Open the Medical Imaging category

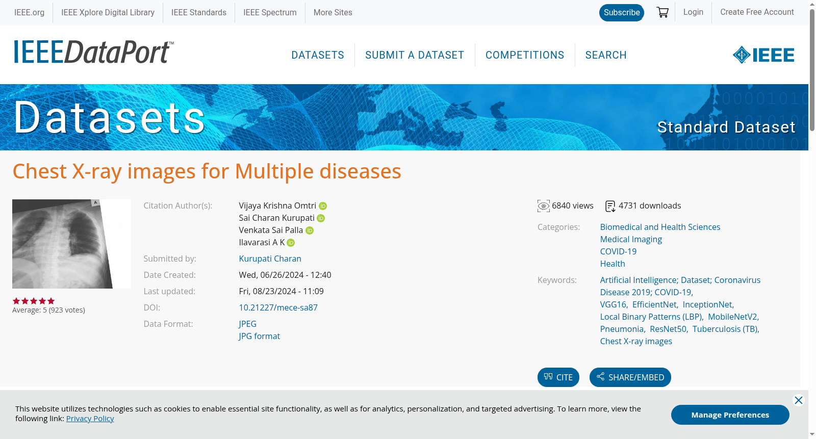tap(631, 240)
